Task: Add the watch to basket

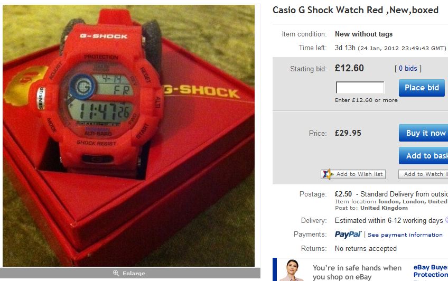Action: pyautogui.click(x=423, y=156)
